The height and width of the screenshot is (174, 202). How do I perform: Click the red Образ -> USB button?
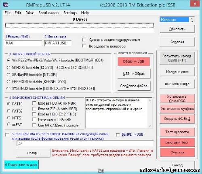coord(134,61)
